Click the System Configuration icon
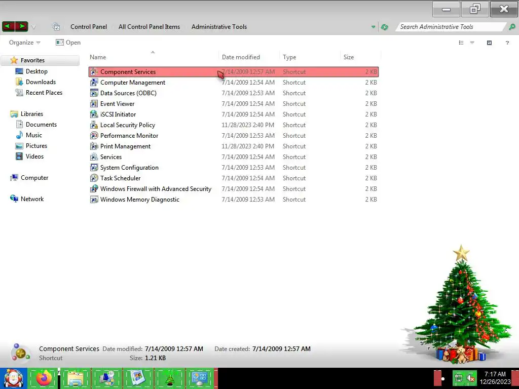 (x=94, y=167)
